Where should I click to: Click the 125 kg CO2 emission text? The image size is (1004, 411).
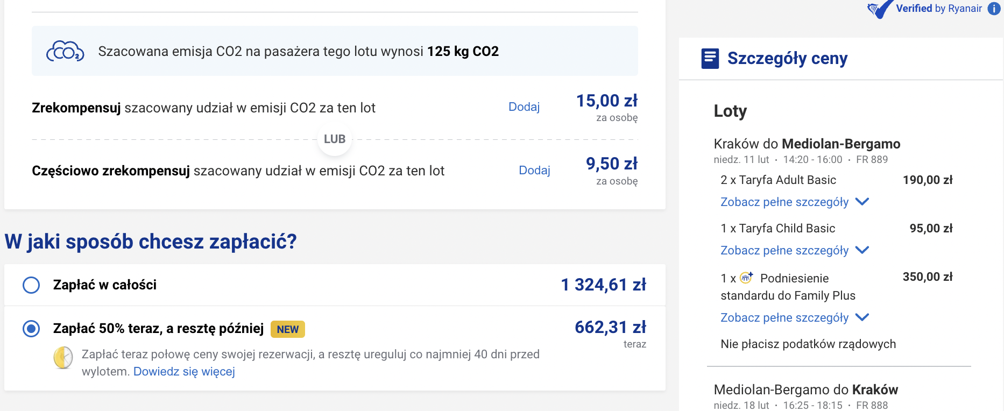click(463, 52)
